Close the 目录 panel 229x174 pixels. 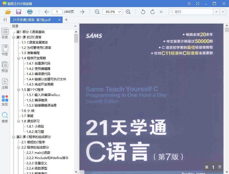pyautogui.click(x=75, y=26)
